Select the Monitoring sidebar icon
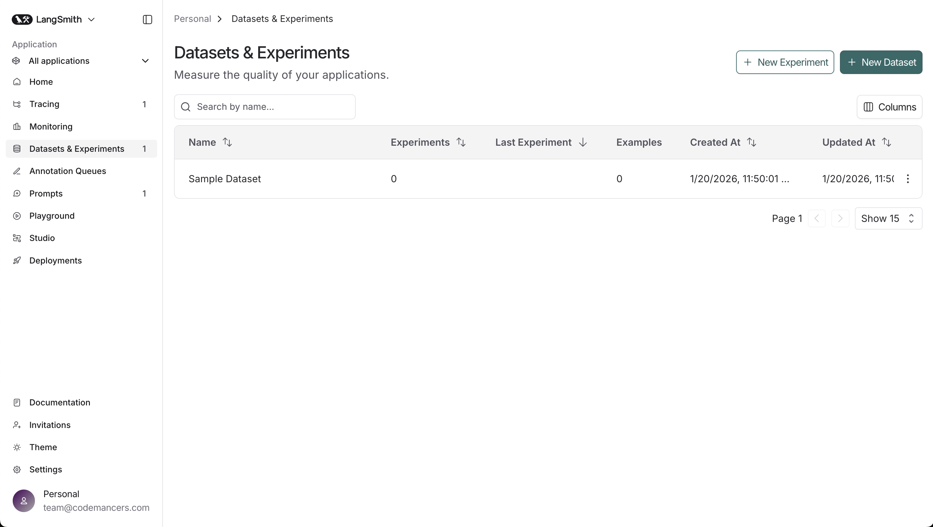The image size is (933, 527). [17, 126]
